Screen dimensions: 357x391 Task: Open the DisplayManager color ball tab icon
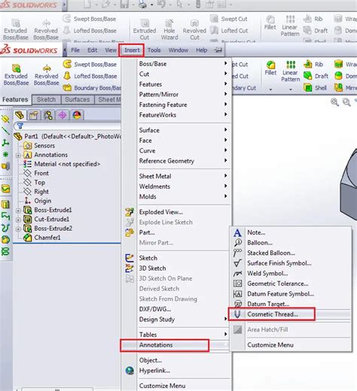click(77, 115)
